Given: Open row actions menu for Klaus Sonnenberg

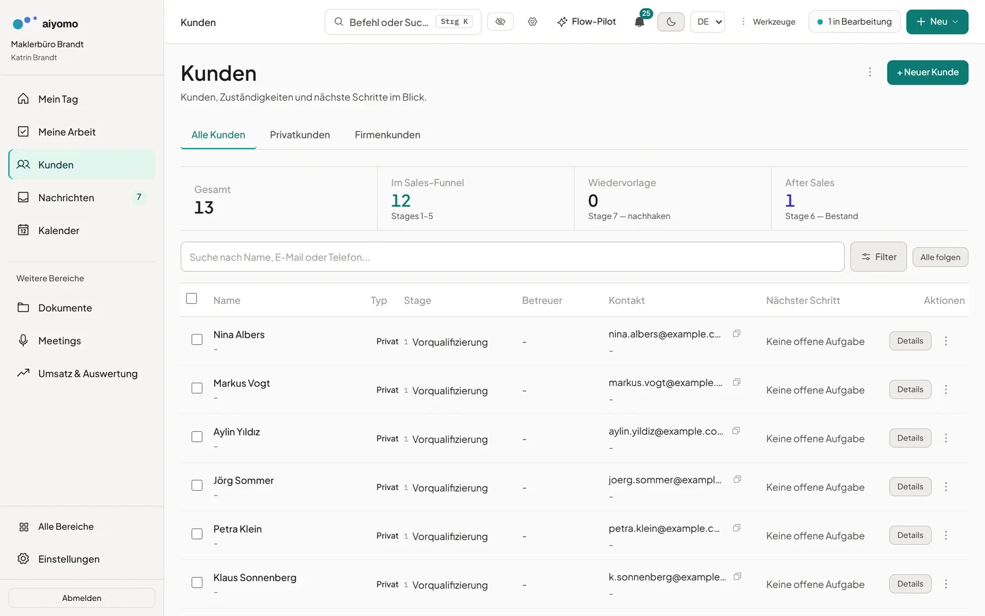Looking at the screenshot, I should coord(946,584).
